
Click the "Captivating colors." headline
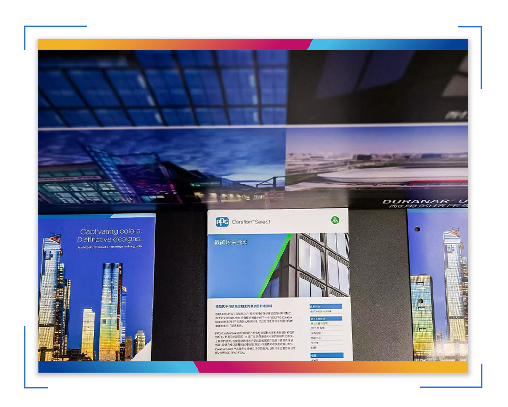(111, 231)
